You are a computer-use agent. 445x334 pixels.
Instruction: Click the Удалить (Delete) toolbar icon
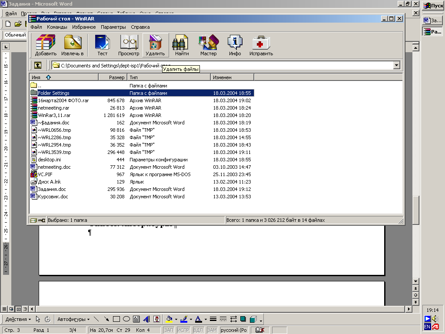(x=155, y=45)
